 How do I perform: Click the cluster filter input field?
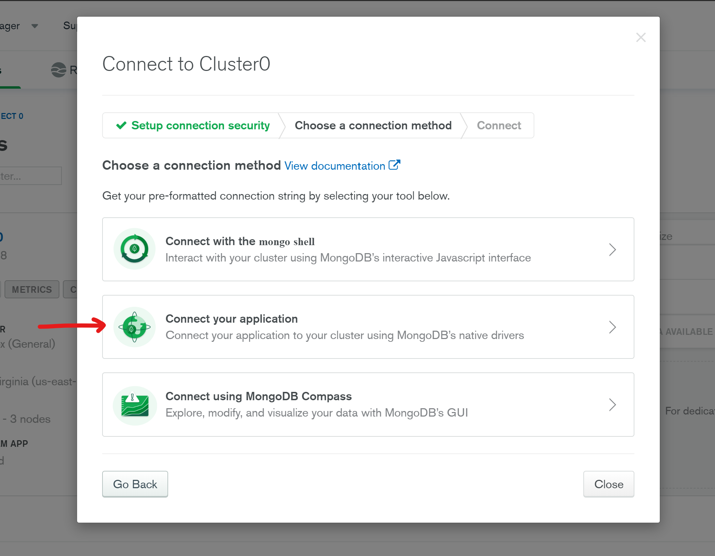[31, 176]
